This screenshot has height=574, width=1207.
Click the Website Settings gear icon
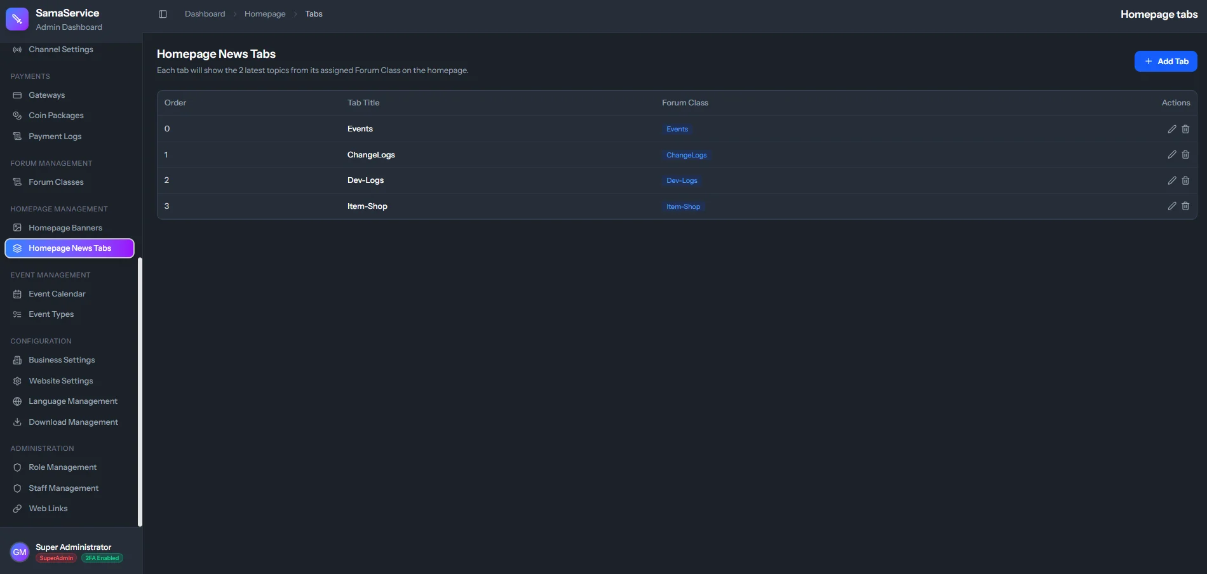point(17,381)
